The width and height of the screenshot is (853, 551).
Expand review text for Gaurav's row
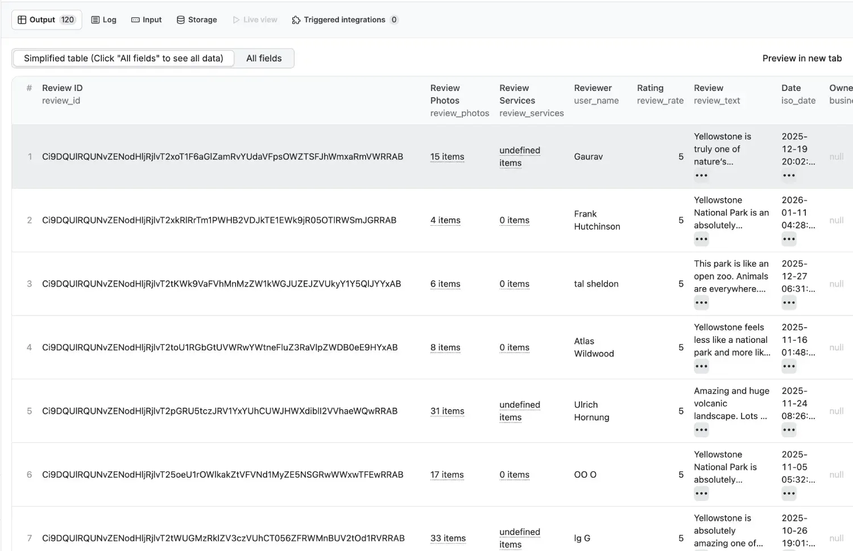tap(701, 176)
